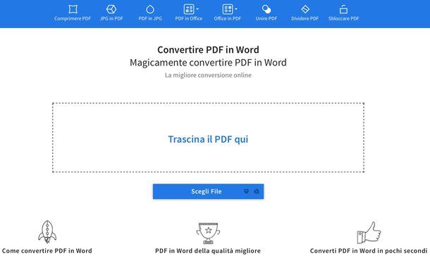This screenshot has width=430, height=256.
Task: Choose the PDF in JPG menu label
Action: point(150,18)
